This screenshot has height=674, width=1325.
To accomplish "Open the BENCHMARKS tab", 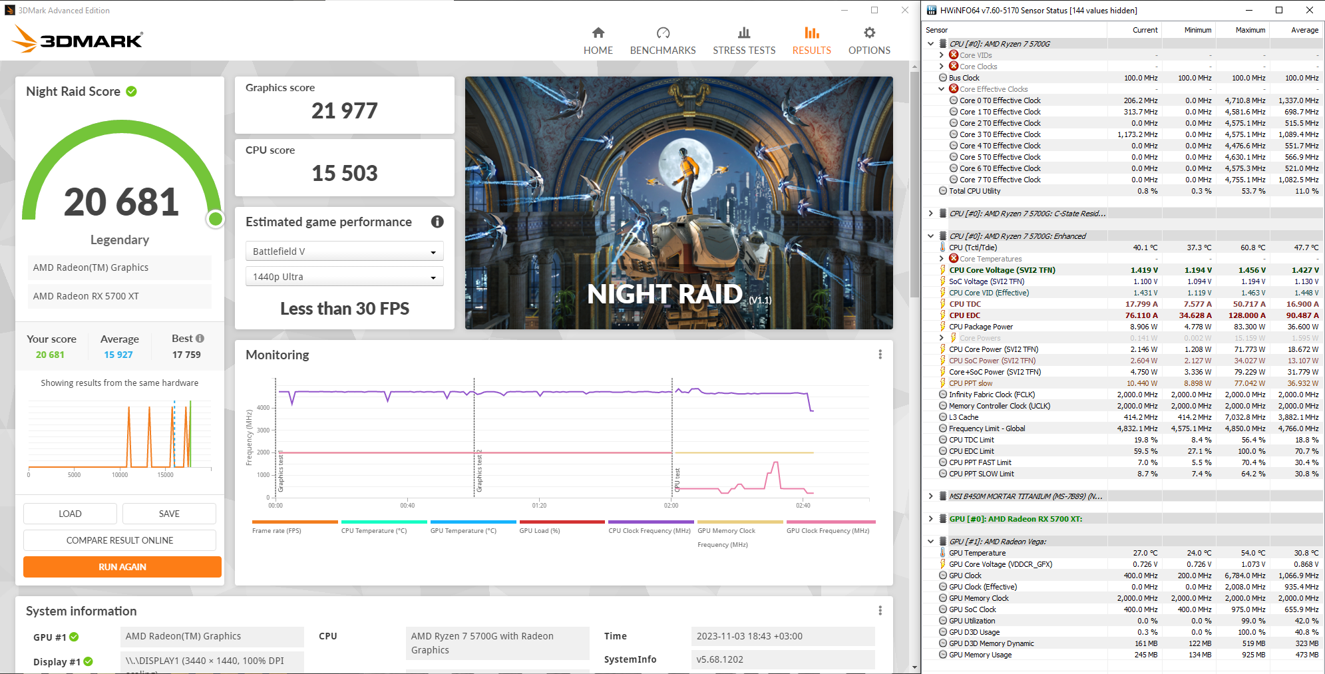I will pyautogui.click(x=663, y=41).
